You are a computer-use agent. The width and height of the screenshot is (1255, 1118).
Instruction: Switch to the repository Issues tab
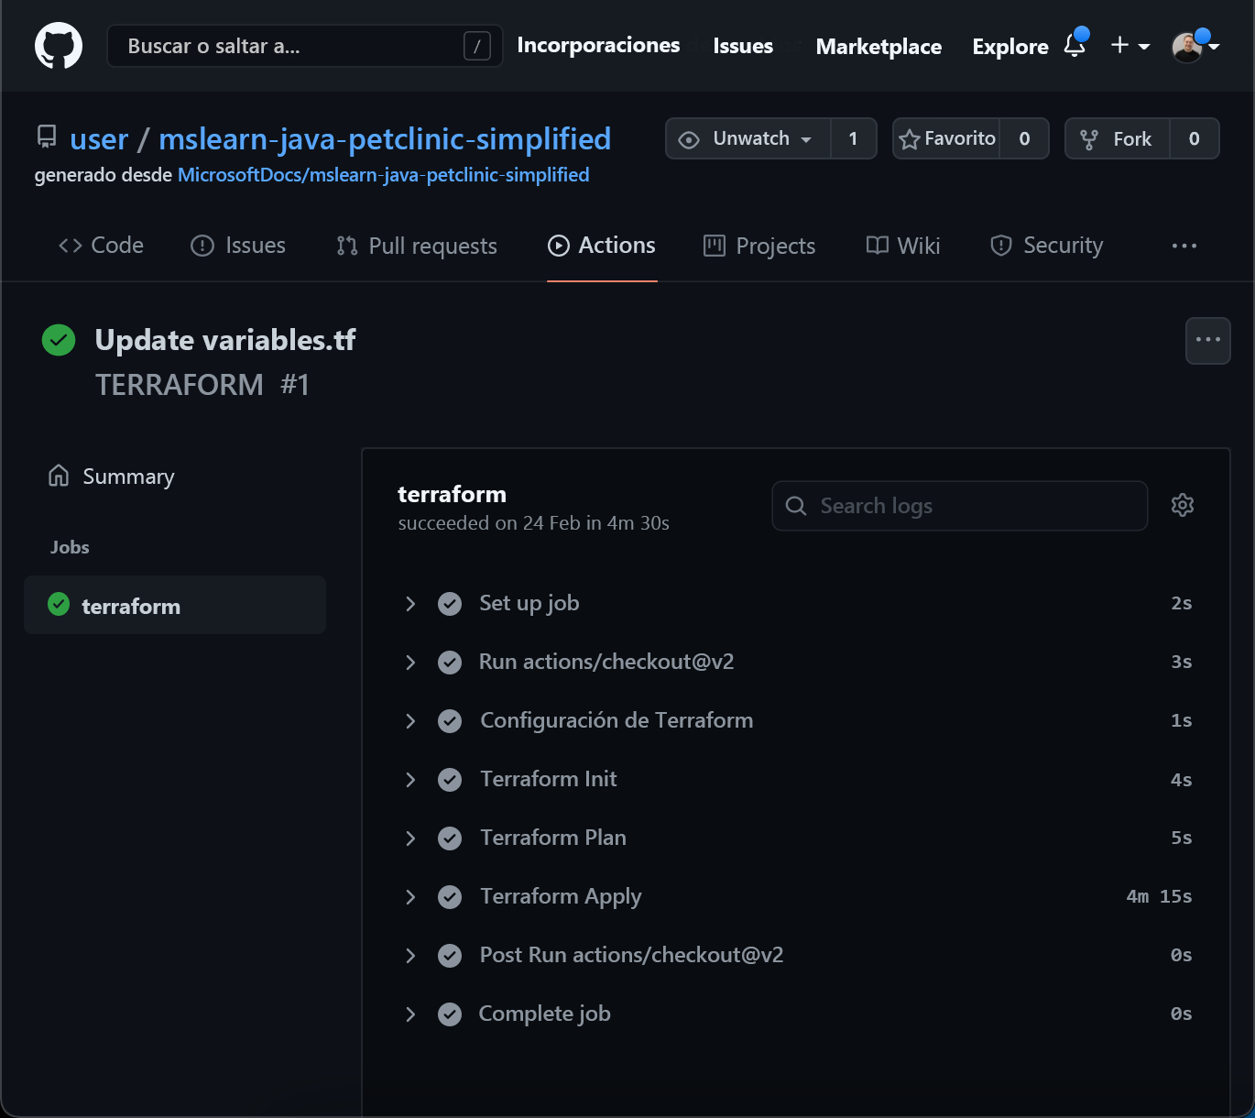click(x=238, y=246)
